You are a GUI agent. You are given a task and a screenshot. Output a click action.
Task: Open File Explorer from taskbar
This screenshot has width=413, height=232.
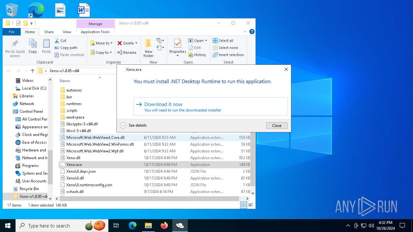pos(148,226)
